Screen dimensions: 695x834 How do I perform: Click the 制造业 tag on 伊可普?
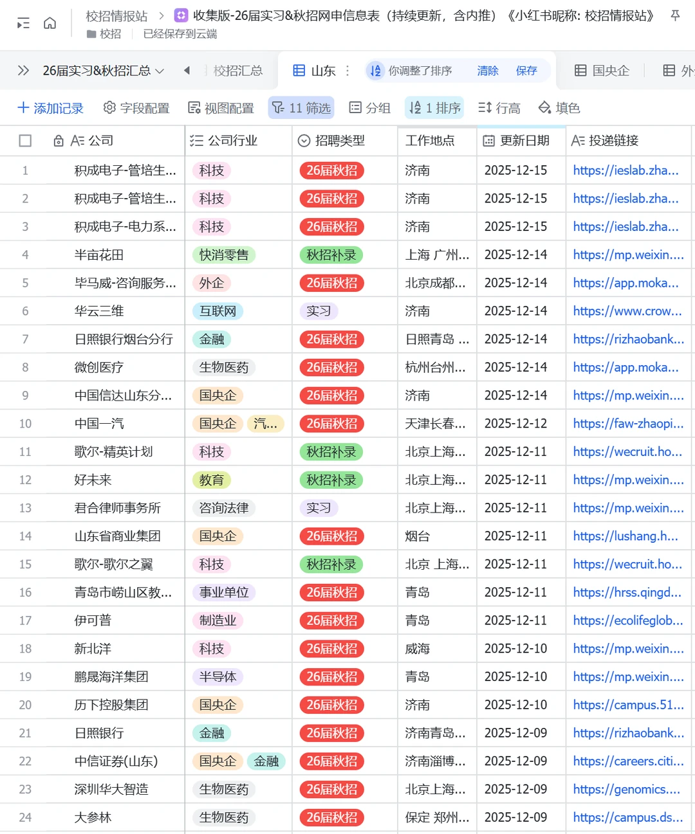coord(218,621)
